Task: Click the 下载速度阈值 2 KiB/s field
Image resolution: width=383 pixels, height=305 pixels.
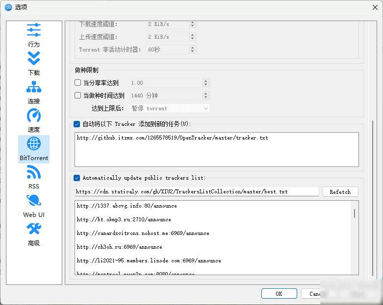Action: pos(168,24)
